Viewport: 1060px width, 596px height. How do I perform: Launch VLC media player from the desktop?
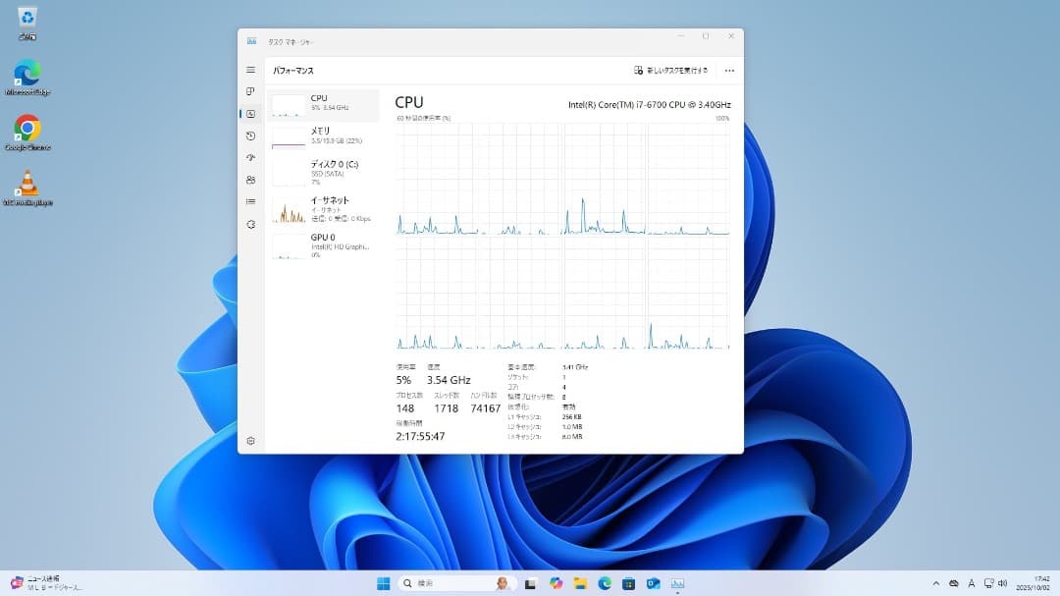tap(26, 180)
